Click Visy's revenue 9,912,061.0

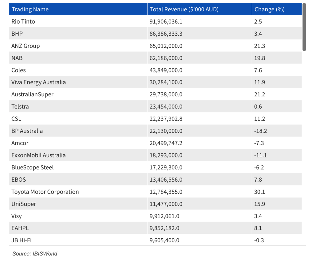(164, 216)
